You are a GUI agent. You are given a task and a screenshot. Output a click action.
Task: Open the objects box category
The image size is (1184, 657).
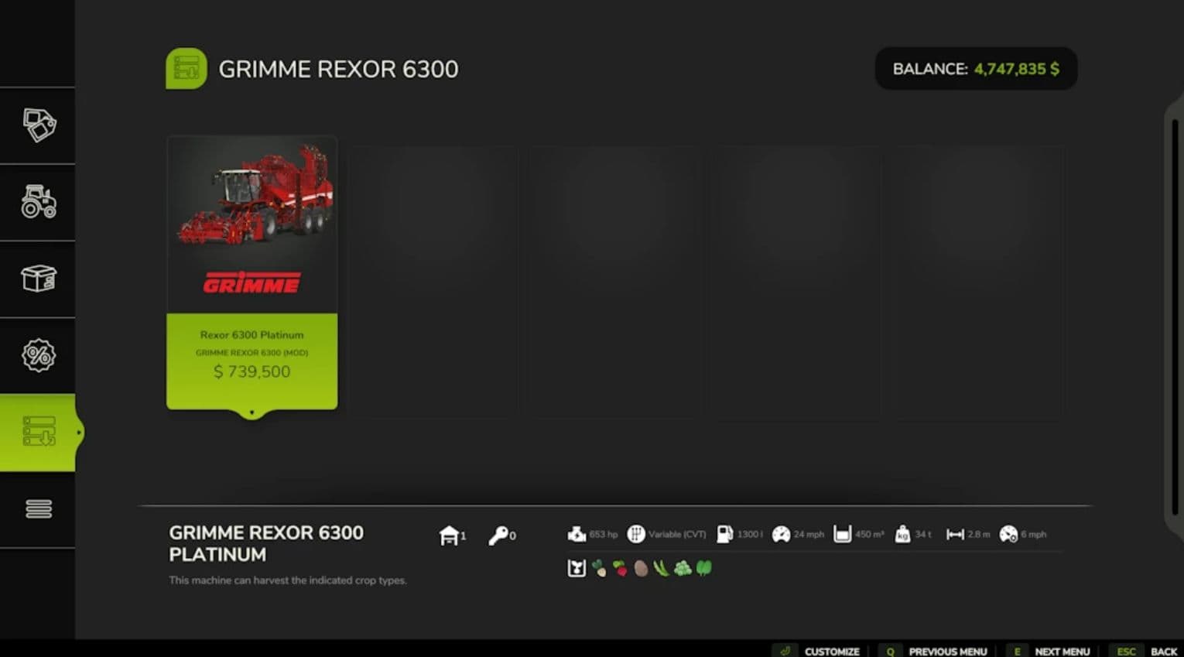click(x=38, y=279)
